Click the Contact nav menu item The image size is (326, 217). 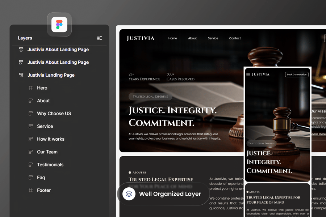[x=235, y=38]
